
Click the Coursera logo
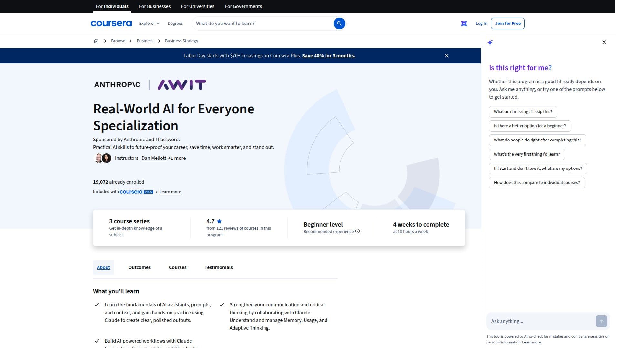click(x=111, y=24)
